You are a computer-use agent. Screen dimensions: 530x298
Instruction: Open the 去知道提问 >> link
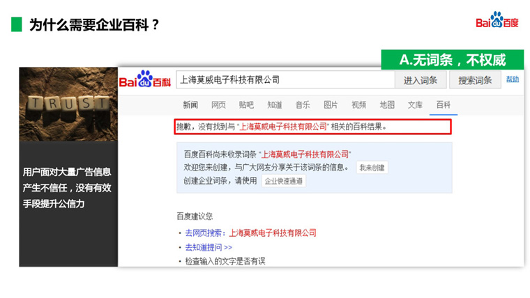point(209,247)
